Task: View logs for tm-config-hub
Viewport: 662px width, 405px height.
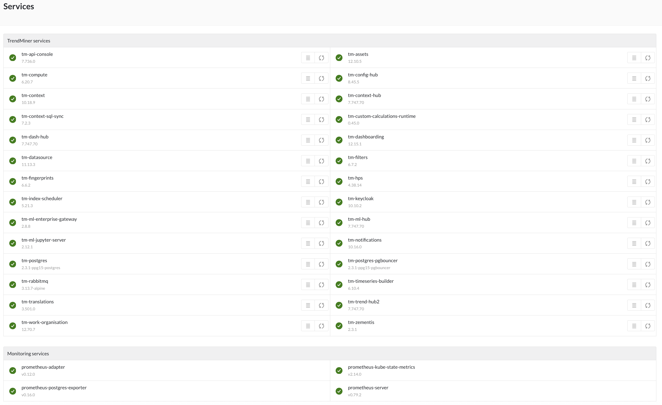Action: (634, 78)
